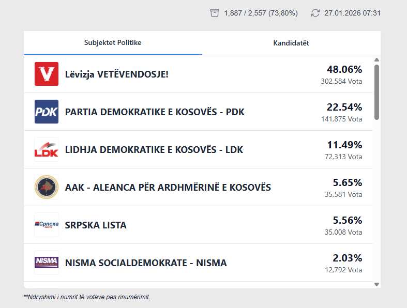Click the PDK party logo
Image resolution: width=407 pixels, height=308 pixels.
pos(47,112)
